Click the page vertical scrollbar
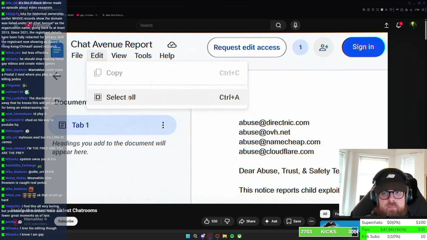This screenshot has height=240, width=427. (425, 30)
